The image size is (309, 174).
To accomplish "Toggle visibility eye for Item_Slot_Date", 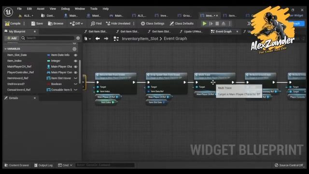I will click(x=75, y=55).
